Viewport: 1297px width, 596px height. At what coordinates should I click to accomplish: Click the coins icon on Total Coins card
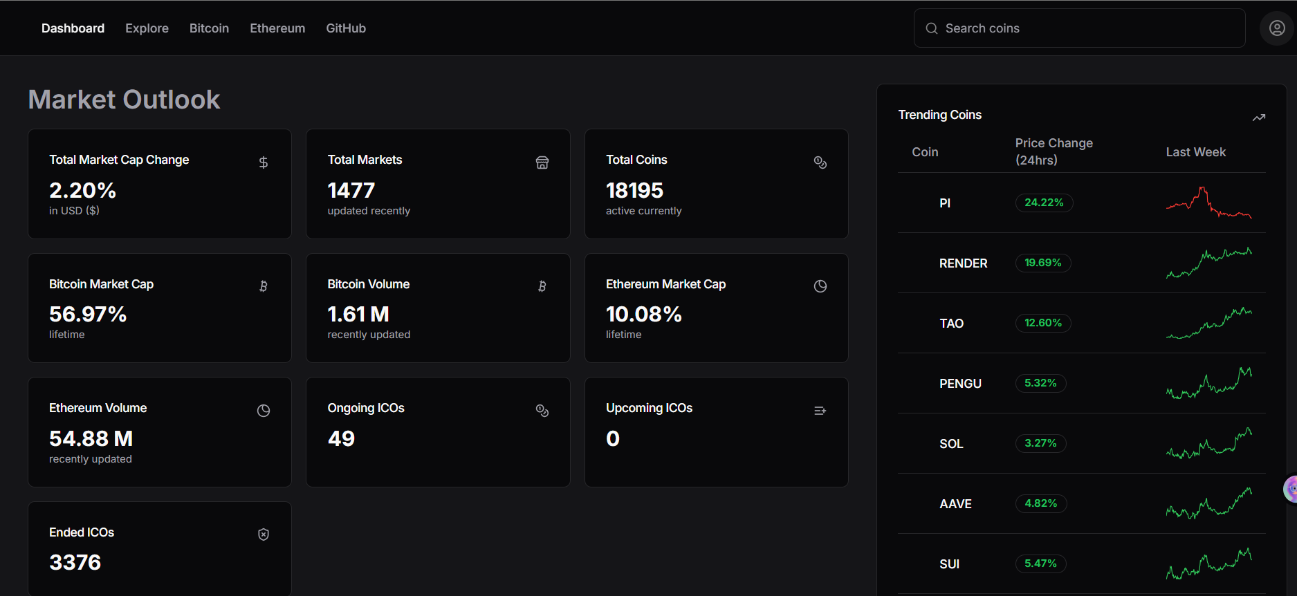(820, 162)
